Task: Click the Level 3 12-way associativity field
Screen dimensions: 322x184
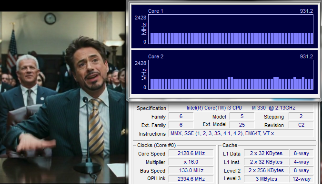Action: pyautogui.click(x=302, y=179)
